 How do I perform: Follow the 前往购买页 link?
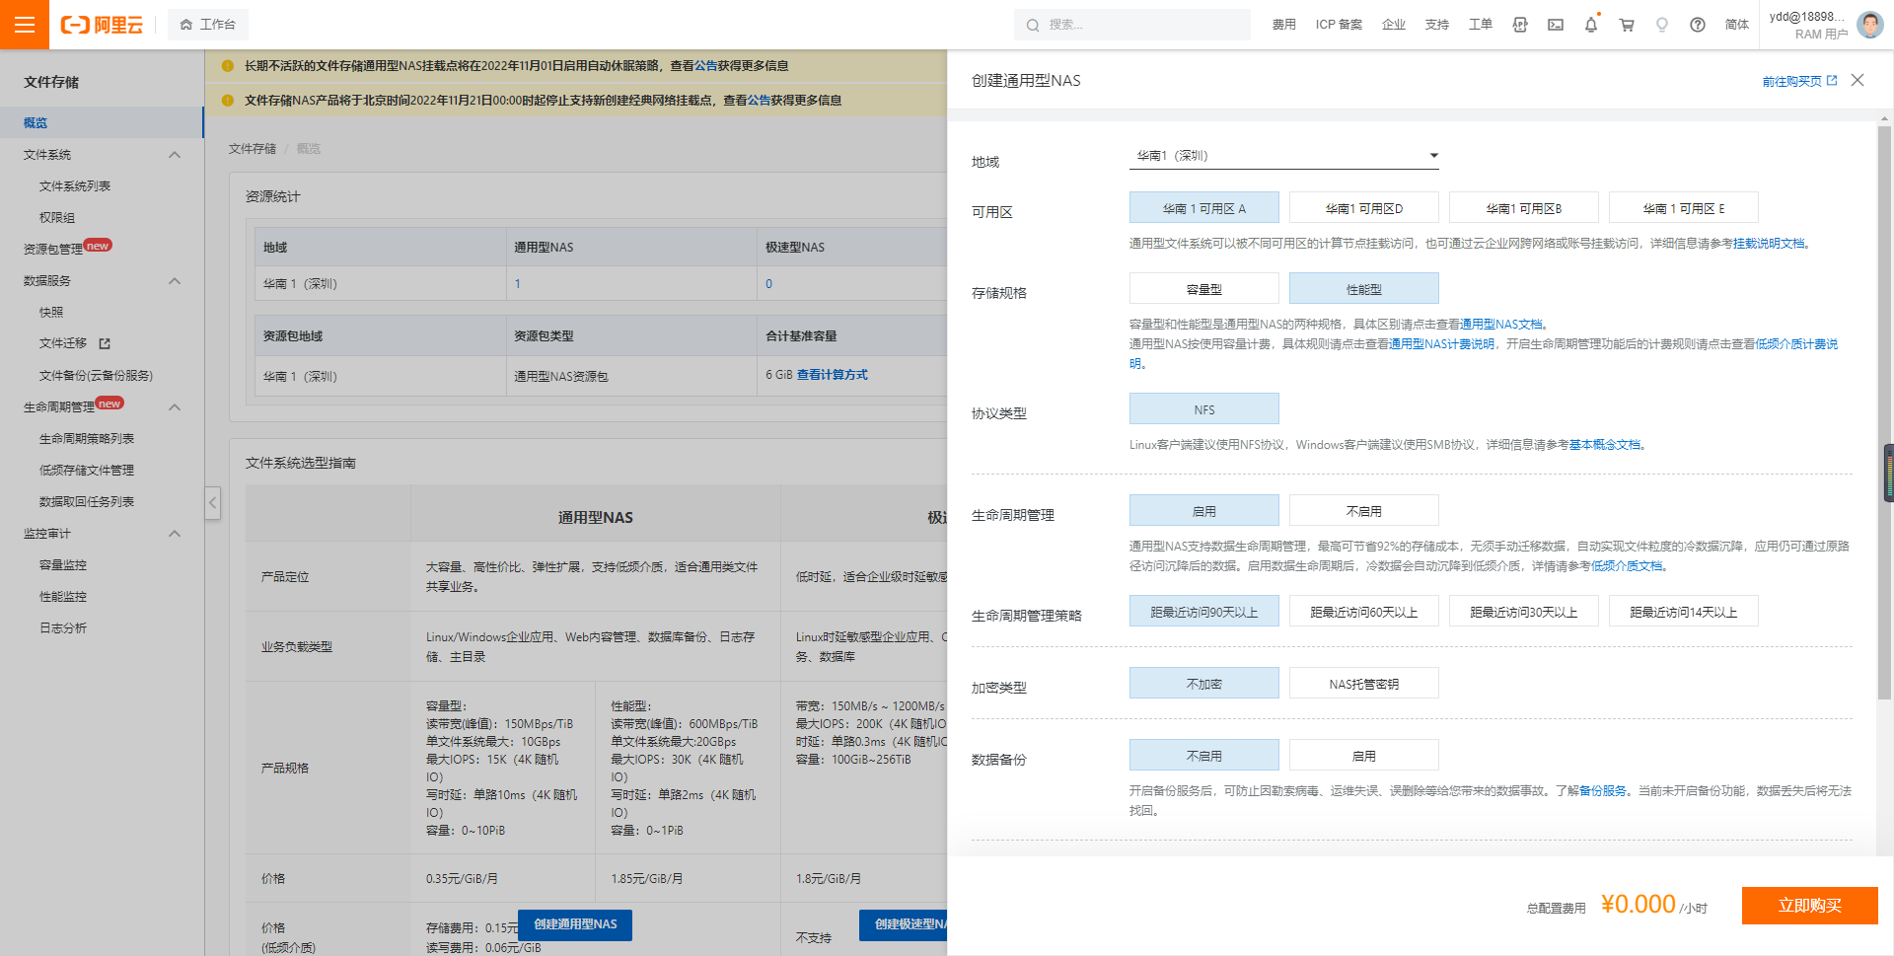(1791, 81)
